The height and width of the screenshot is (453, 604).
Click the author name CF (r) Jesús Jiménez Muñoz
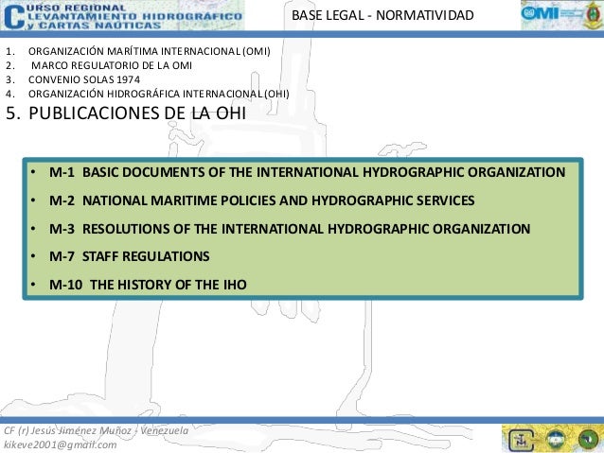(68, 430)
